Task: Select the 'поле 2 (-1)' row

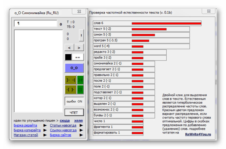Action: [124, 87]
